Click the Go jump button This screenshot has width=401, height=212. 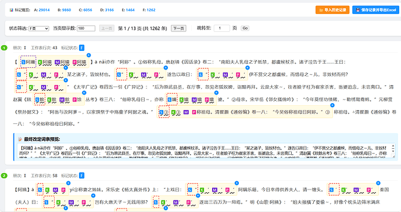(245, 28)
